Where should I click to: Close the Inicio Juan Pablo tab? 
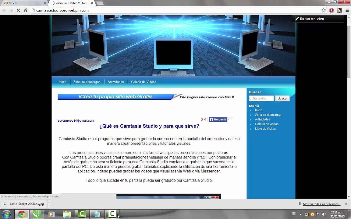(x=92, y=3)
